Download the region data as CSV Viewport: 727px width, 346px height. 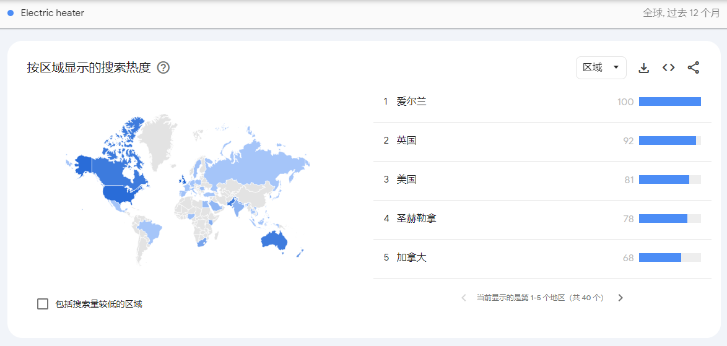643,68
